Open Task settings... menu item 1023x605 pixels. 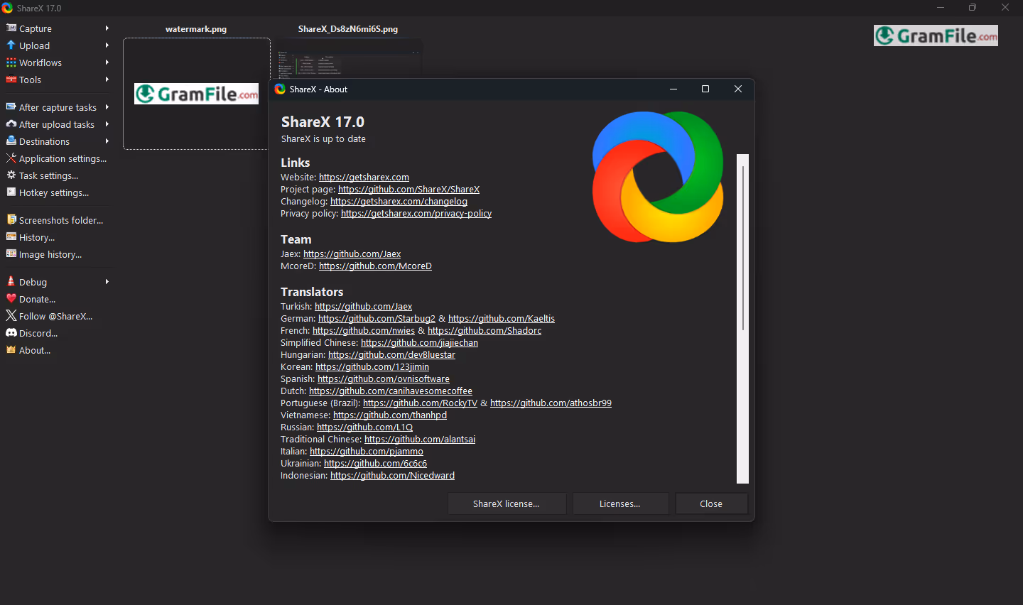[x=57, y=175]
